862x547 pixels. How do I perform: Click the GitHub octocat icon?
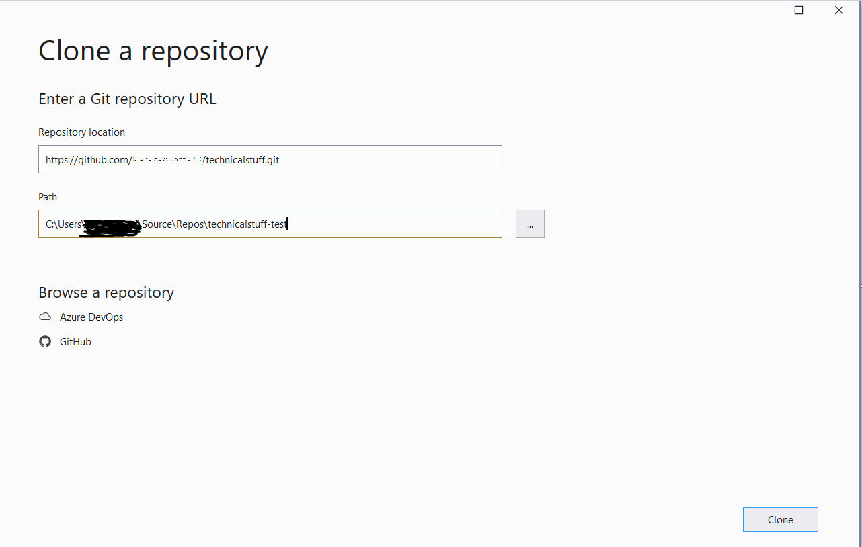pyautogui.click(x=45, y=342)
